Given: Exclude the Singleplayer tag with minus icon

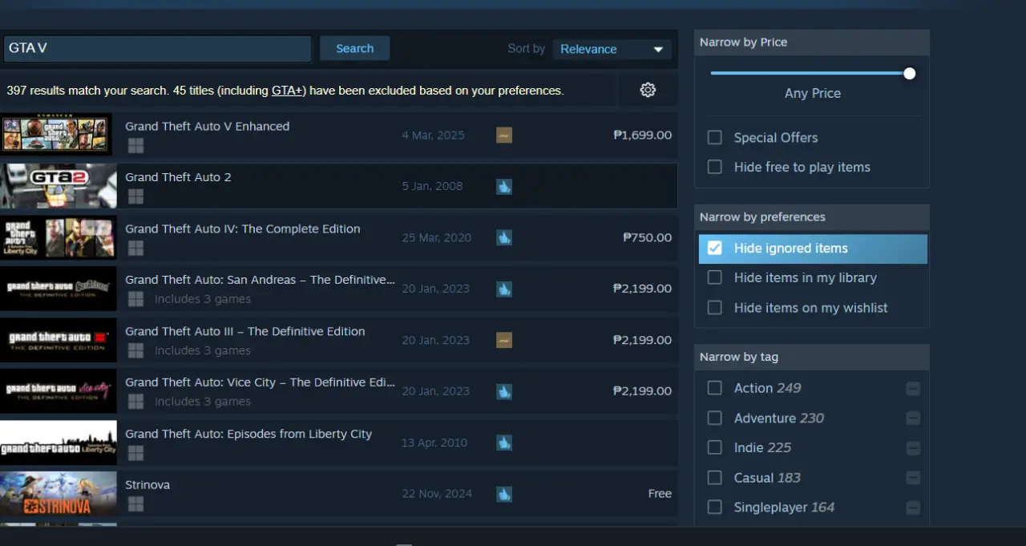Looking at the screenshot, I should [913, 508].
